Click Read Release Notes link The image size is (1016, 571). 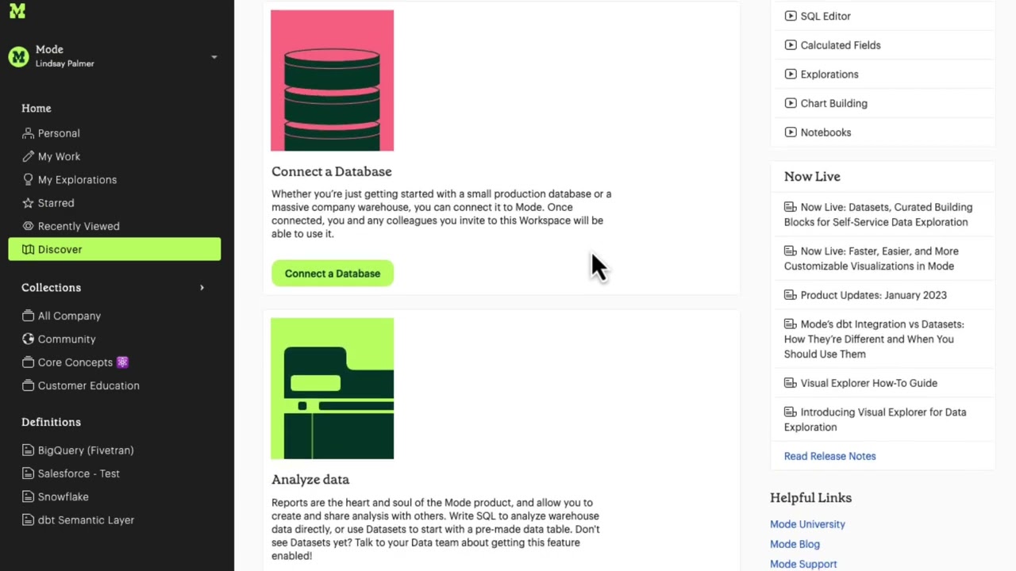[829, 456]
